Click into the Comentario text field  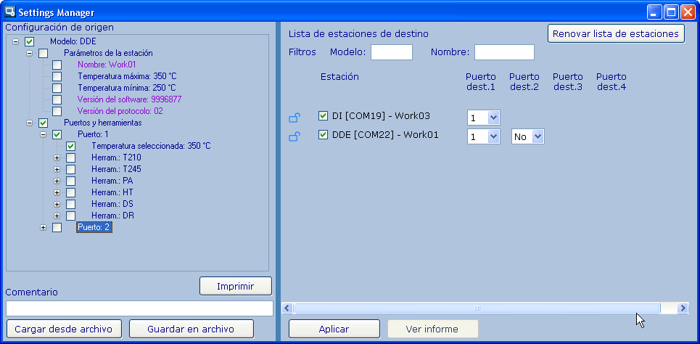click(139, 308)
